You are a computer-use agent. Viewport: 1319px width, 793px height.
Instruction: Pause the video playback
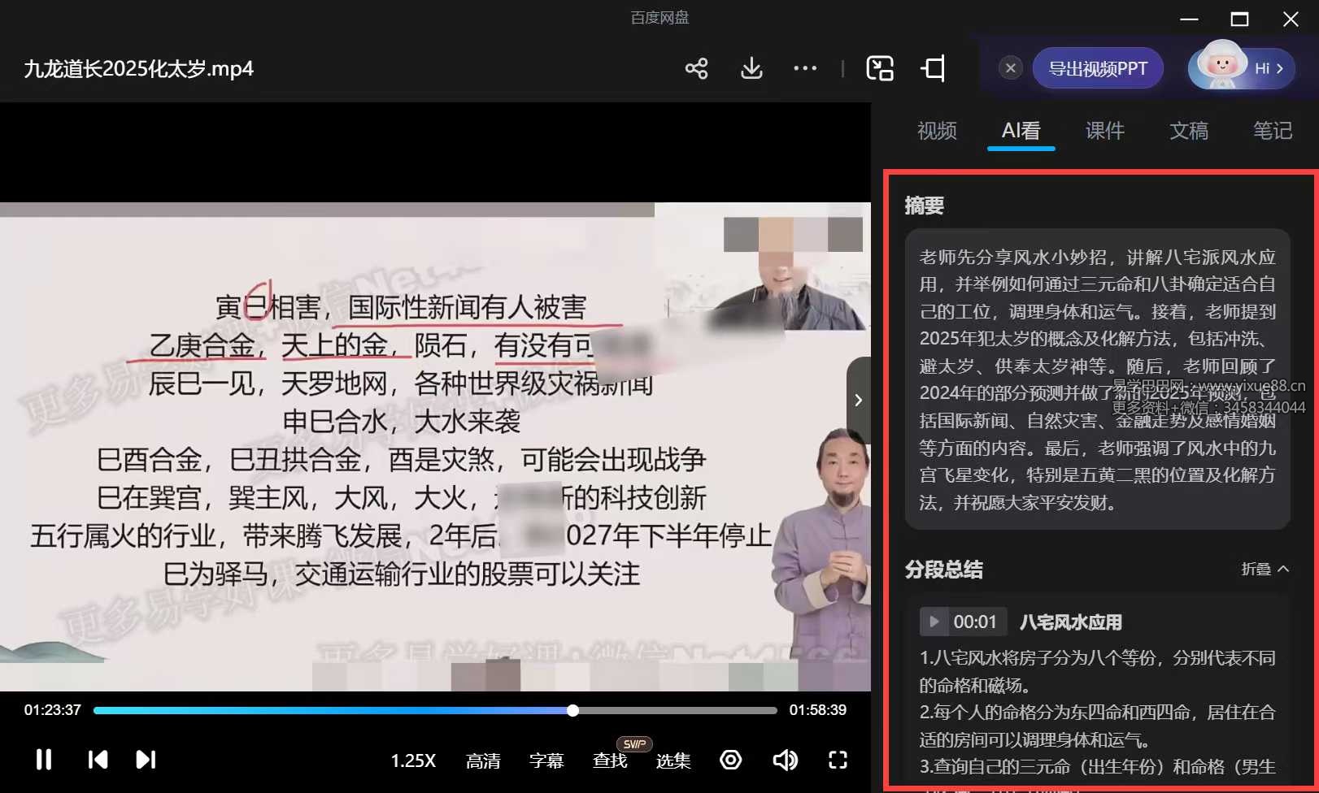(x=44, y=760)
